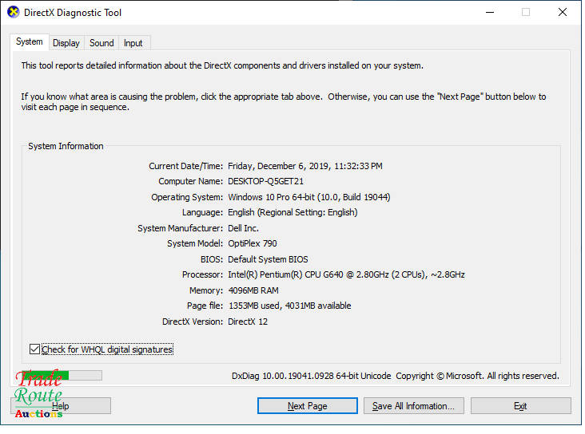Click the Windows 10 Pro operating system text
The image size is (585, 434).
coord(308,197)
